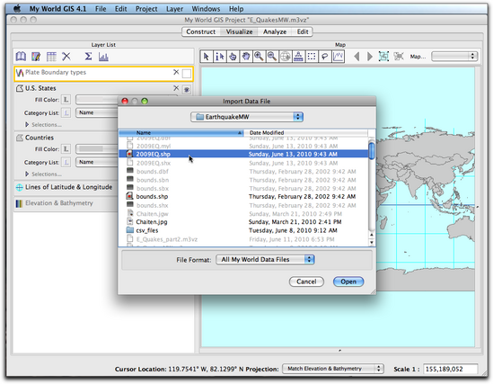Open the Layer menu
Image resolution: width=493 pixels, height=384 pixels.
pyautogui.click(x=174, y=9)
